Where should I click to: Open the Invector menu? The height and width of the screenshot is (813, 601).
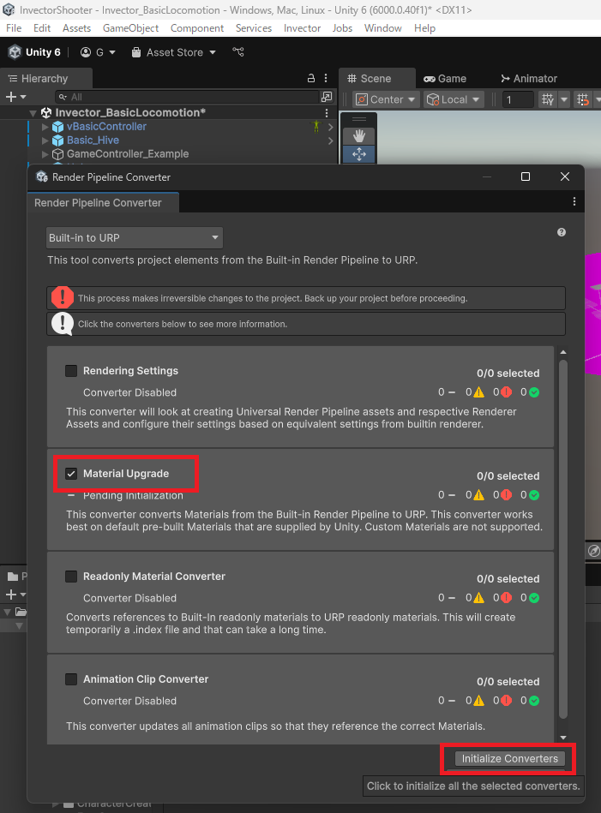pos(302,28)
